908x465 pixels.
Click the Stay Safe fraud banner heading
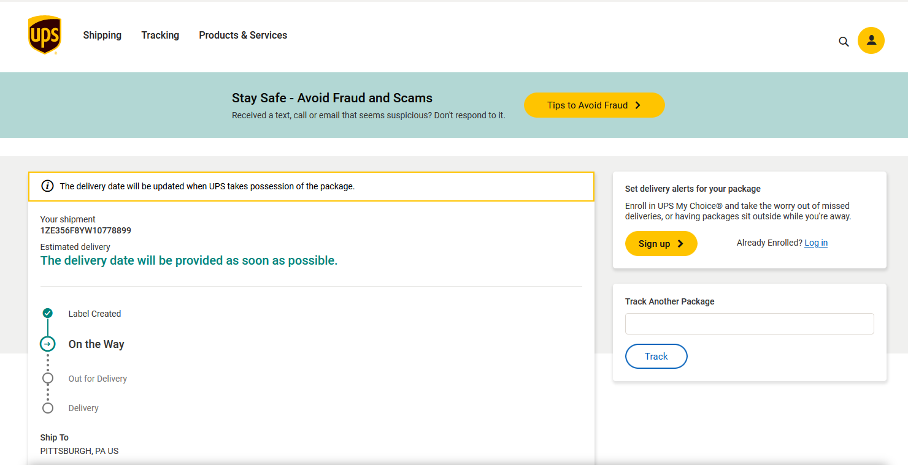click(332, 98)
